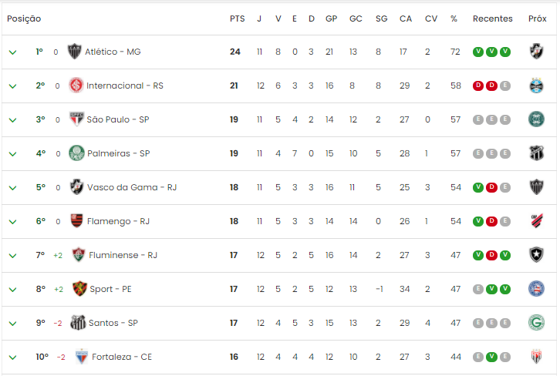Open São Paulo - SP club badge

(x=76, y=119)
